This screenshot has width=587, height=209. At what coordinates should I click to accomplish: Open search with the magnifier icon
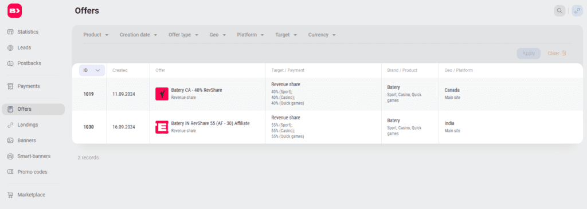tap(559, 11)
